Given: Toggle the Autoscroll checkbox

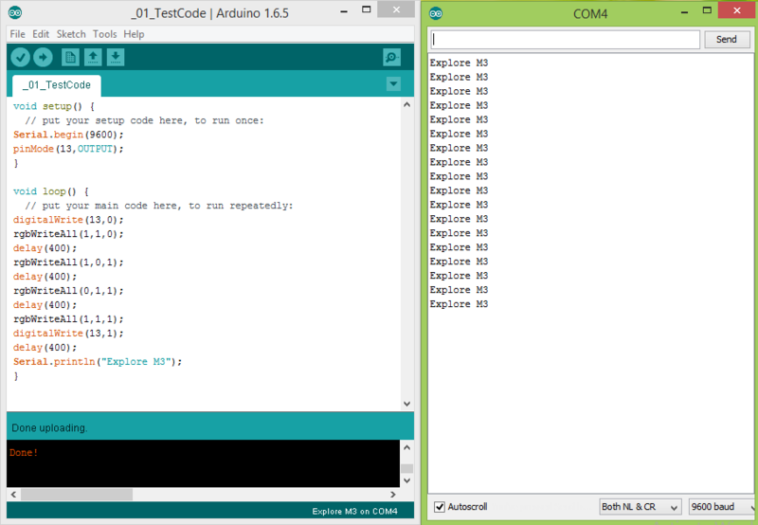Looking at the screenshot, I should pos(439,507).
